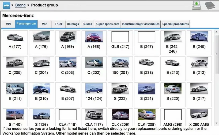Select the B (247) model tile
The image size is (219, 135).
pos(146,43)
